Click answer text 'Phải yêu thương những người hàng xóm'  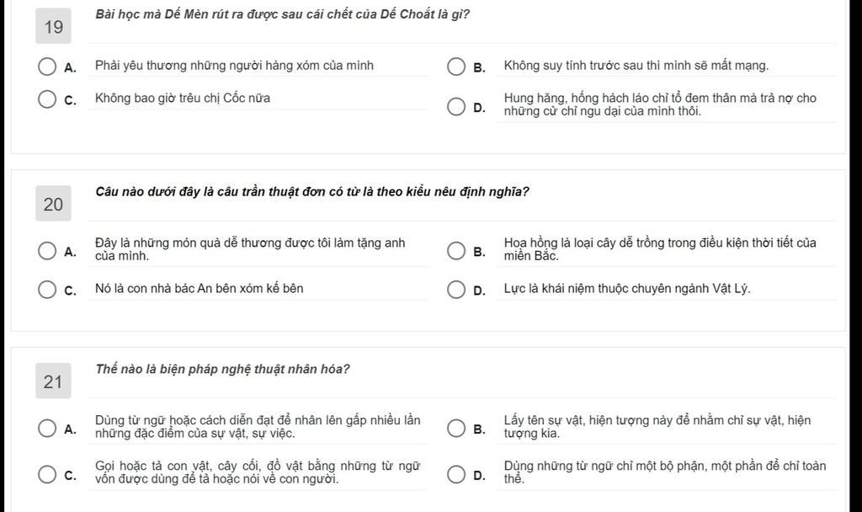point(234,66)
